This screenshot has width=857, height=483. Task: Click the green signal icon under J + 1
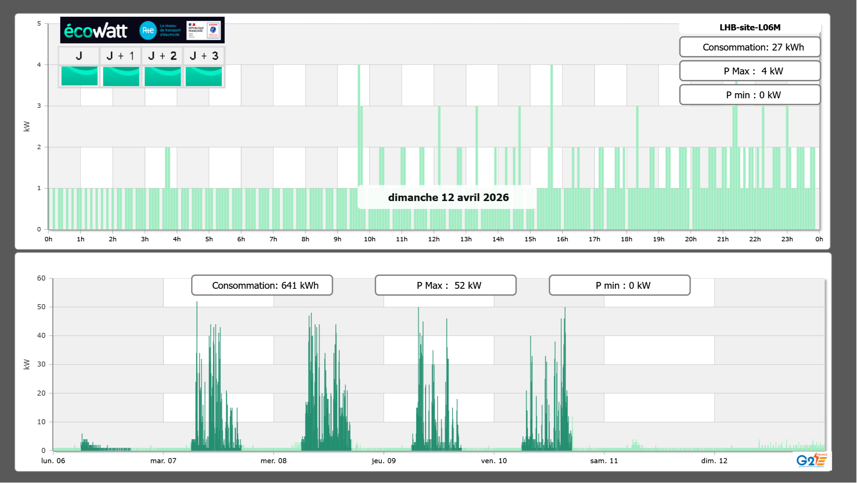point(121,76)
